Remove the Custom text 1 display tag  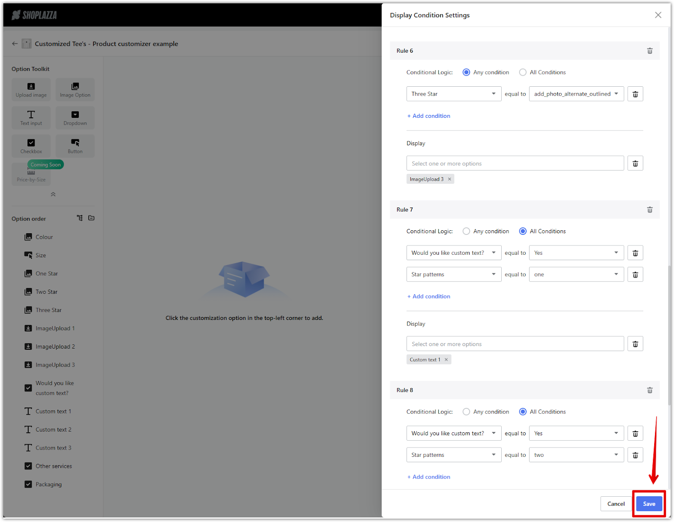click(x=446, y=360)
